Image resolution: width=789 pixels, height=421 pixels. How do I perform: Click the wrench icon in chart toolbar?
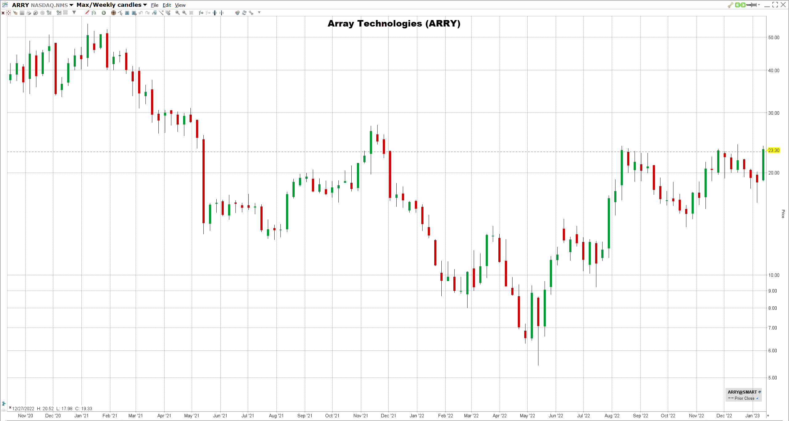click(251, 13)
